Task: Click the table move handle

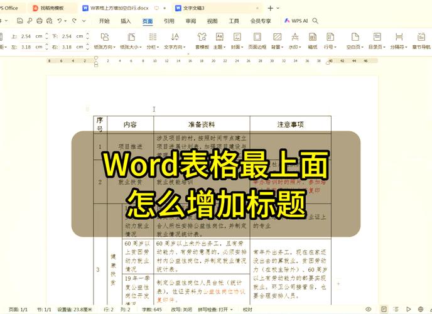Action: (87, 109)
